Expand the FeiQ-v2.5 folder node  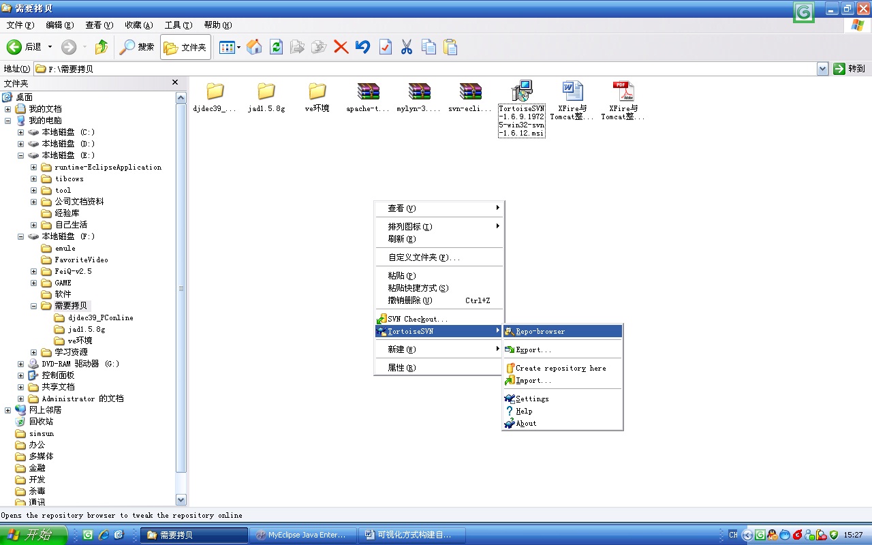[34, 271]
